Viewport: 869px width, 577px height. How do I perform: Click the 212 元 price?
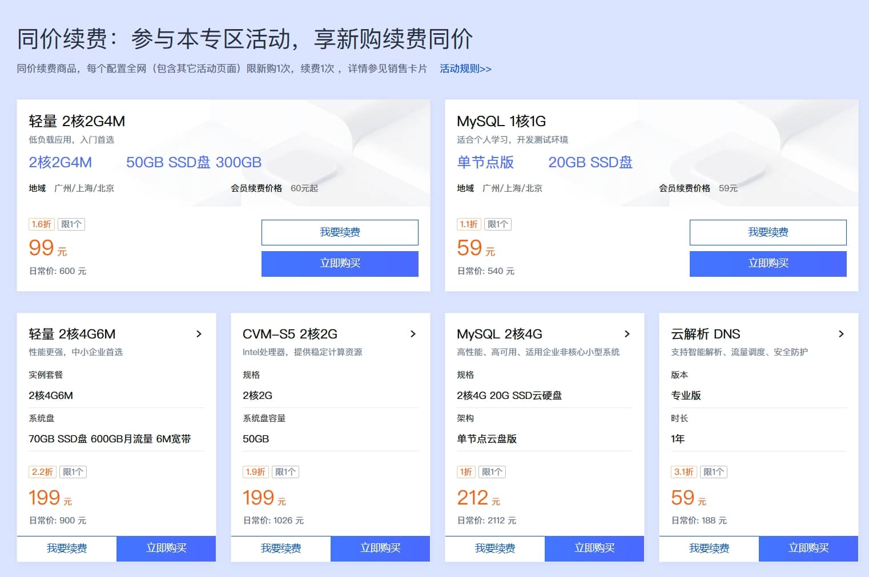(478, 498)
